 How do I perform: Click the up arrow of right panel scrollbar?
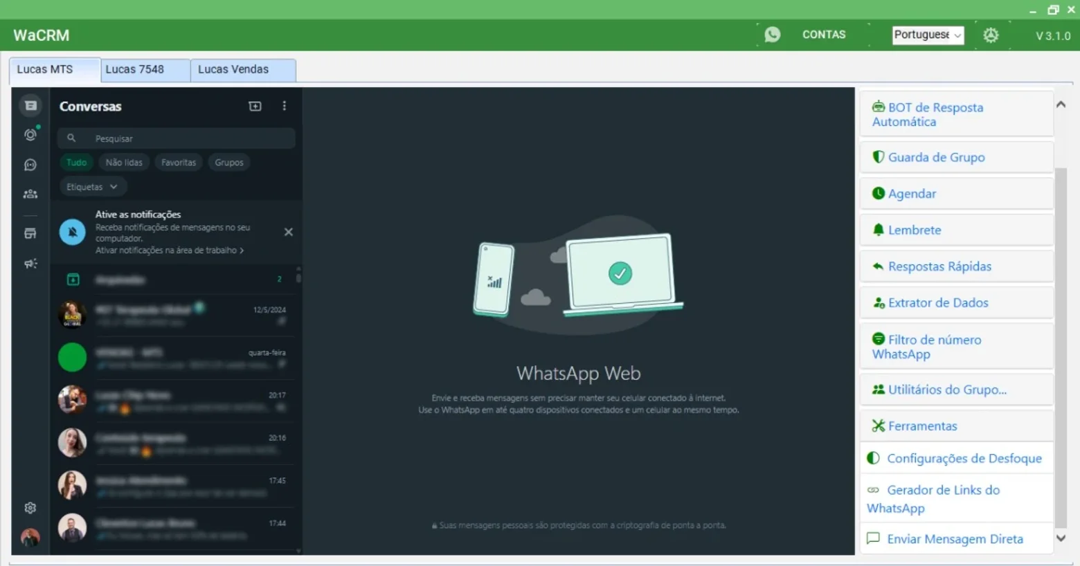coord(1061,104)
